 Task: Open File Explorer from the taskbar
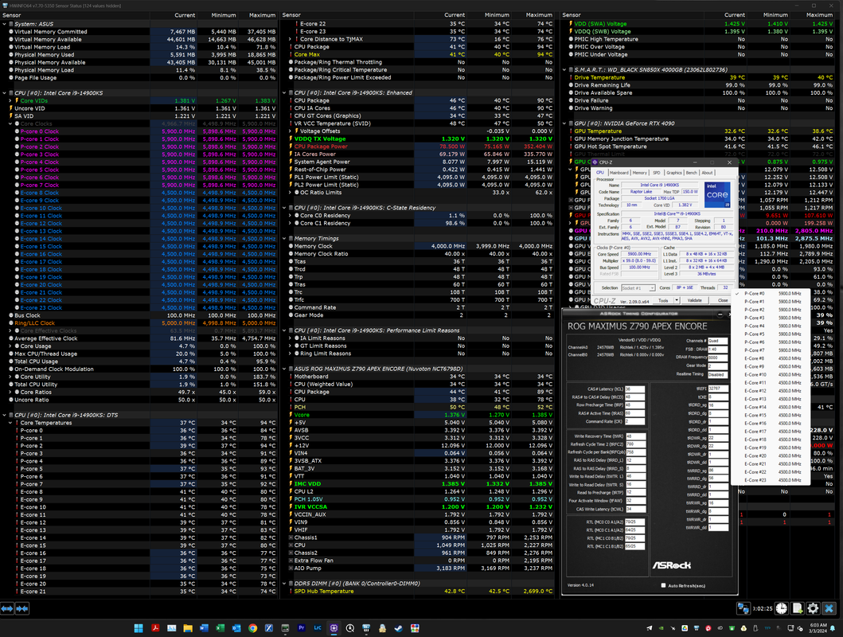click(188, 628)
